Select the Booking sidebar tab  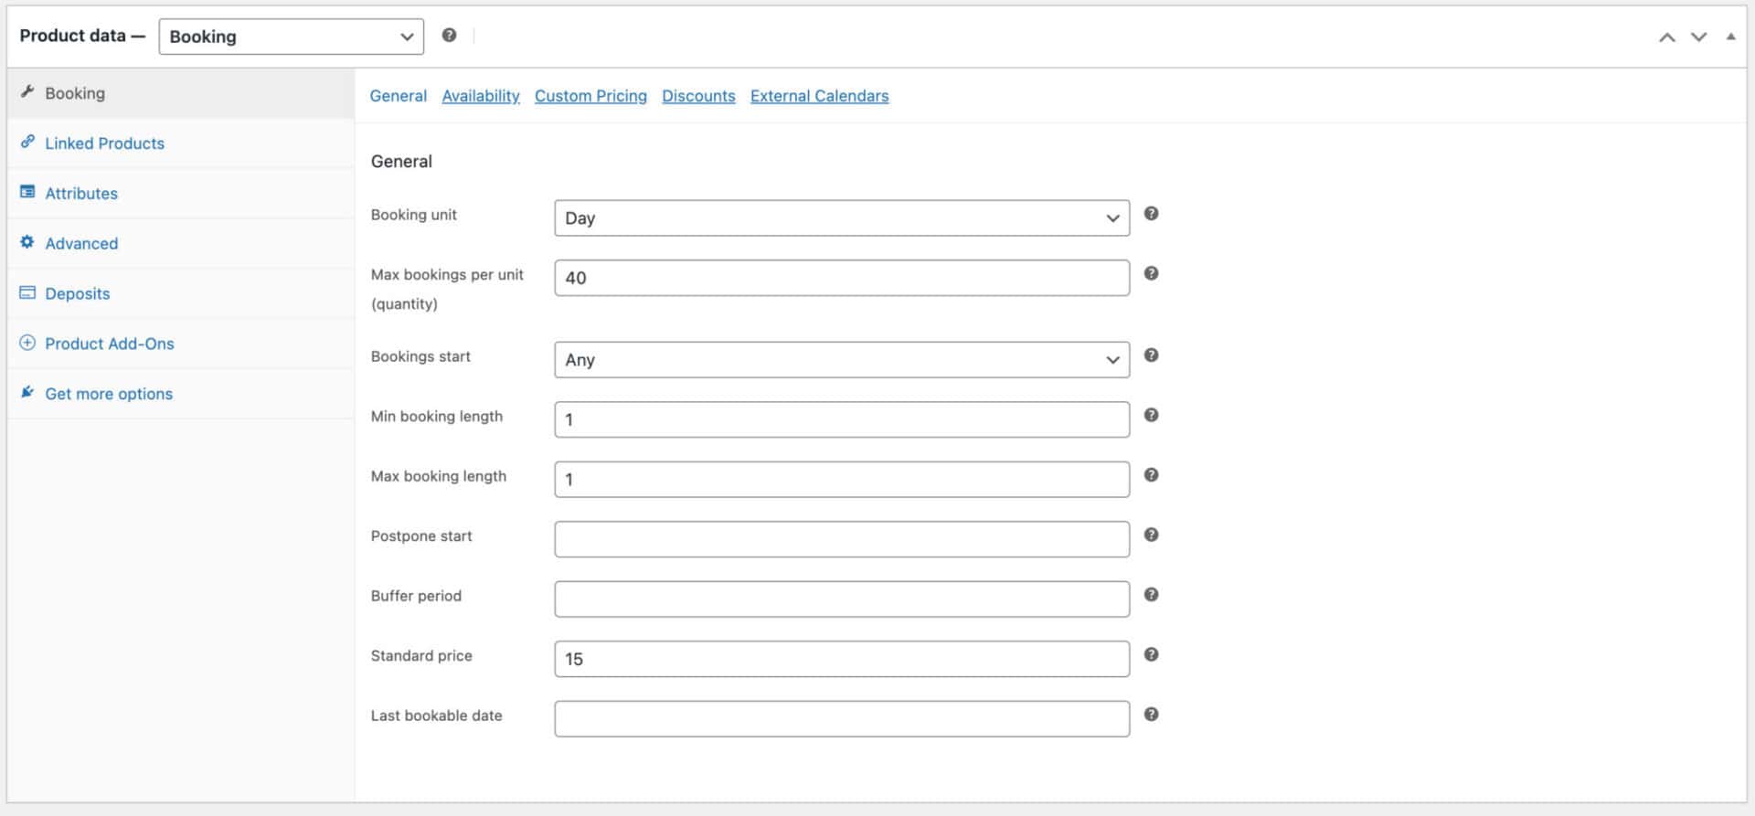tap(181, 93)
